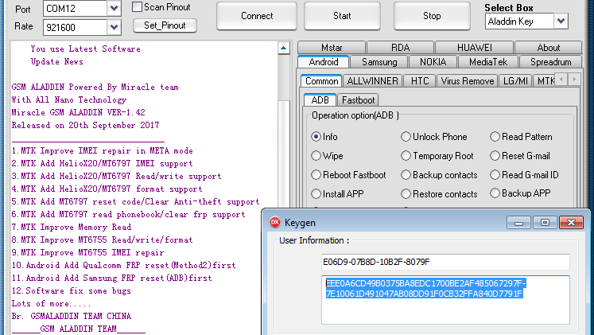Select the Read Pattern radio button
Viewport: 594px width, 335px height.
point(495,136)
